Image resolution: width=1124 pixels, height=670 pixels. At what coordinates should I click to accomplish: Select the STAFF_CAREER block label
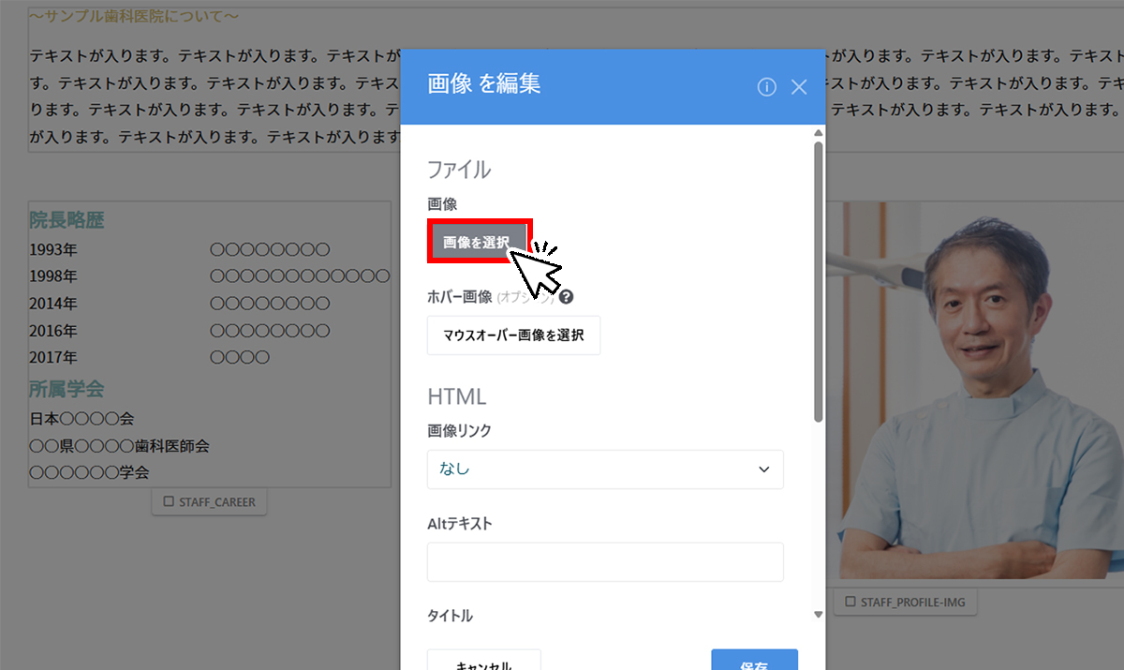(x=210, y=502)
